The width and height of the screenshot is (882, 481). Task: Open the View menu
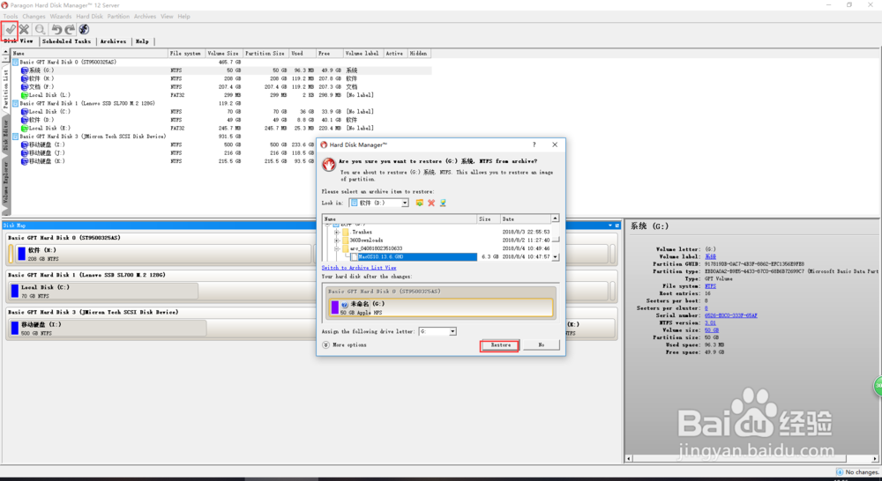167,16
